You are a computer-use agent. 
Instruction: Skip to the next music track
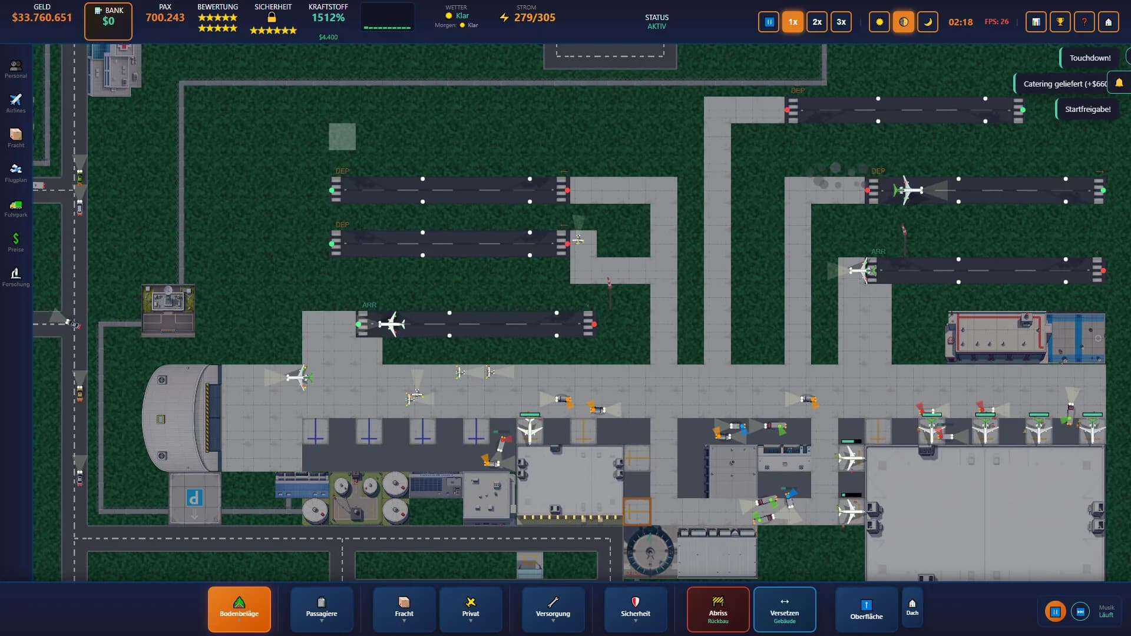[1080, 612]
